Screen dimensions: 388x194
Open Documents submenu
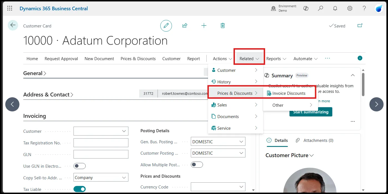tap(235, 117)
